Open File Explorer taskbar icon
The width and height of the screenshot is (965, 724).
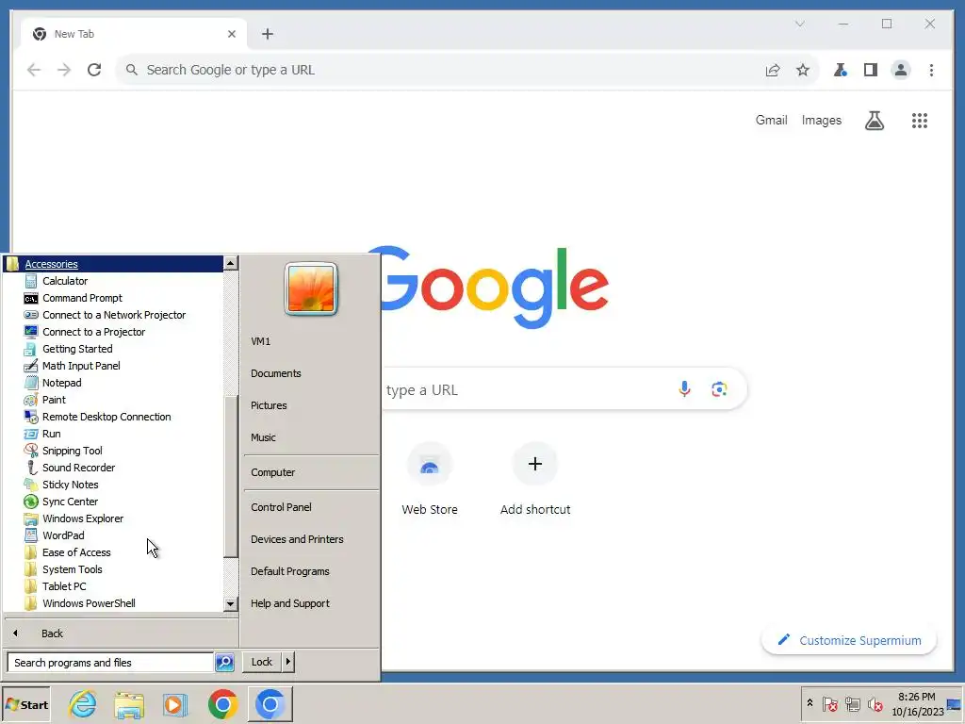(x=129, y=704)
